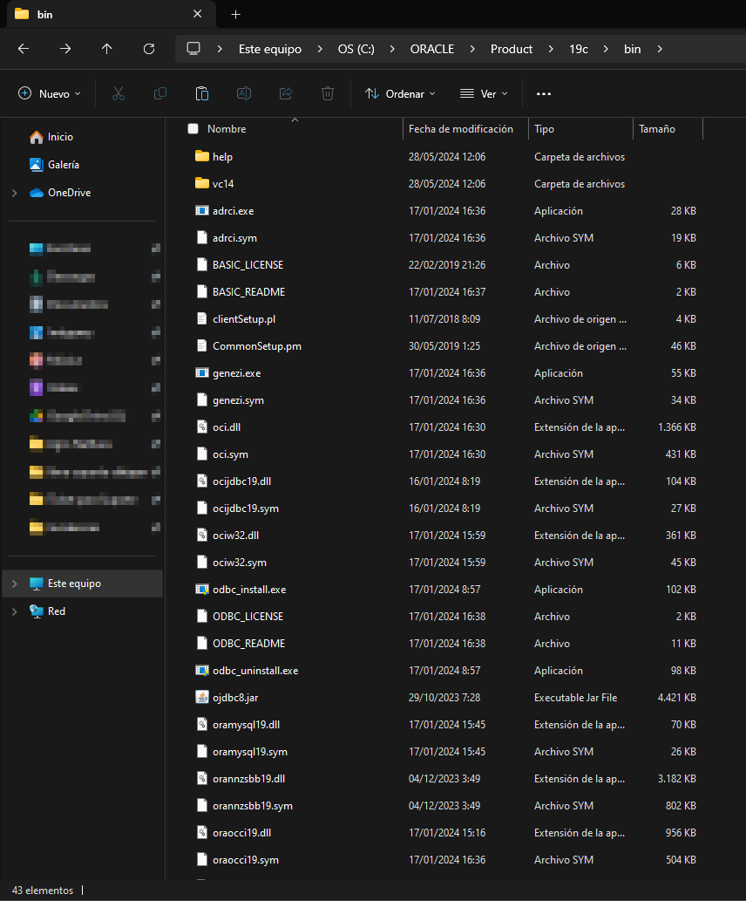Expand the OneDrive tree node
The height and width of the screenshot is (901, 746).
(x=14, y=193)
